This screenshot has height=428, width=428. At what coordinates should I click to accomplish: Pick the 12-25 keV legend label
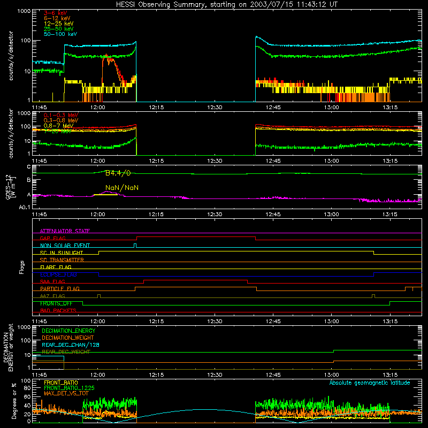pyautogui.click(x=59, y=24)
